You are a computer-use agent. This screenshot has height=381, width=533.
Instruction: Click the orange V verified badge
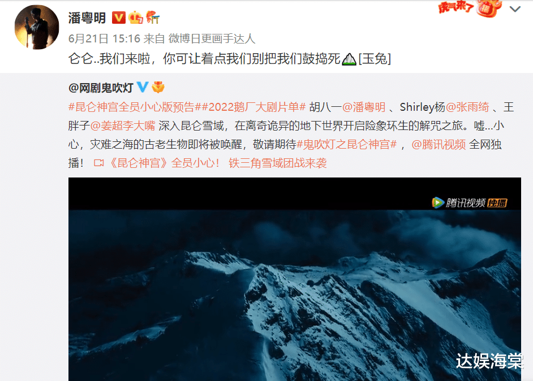(x=119, y=18)
